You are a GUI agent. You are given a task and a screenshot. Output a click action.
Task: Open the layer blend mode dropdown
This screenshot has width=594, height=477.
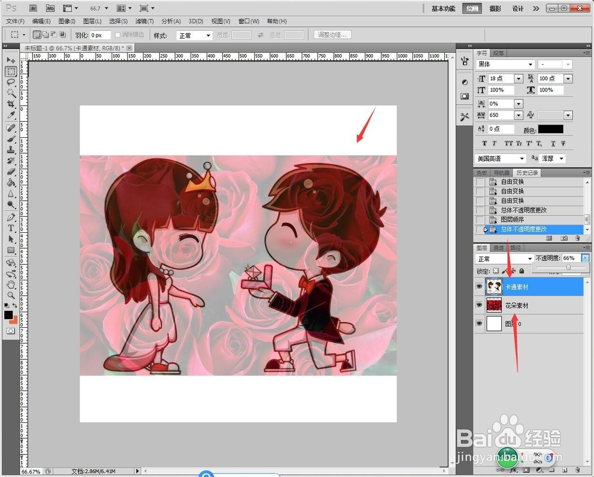[504, 259]
